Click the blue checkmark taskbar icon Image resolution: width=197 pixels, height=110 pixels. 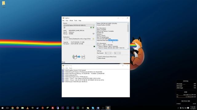38,108
